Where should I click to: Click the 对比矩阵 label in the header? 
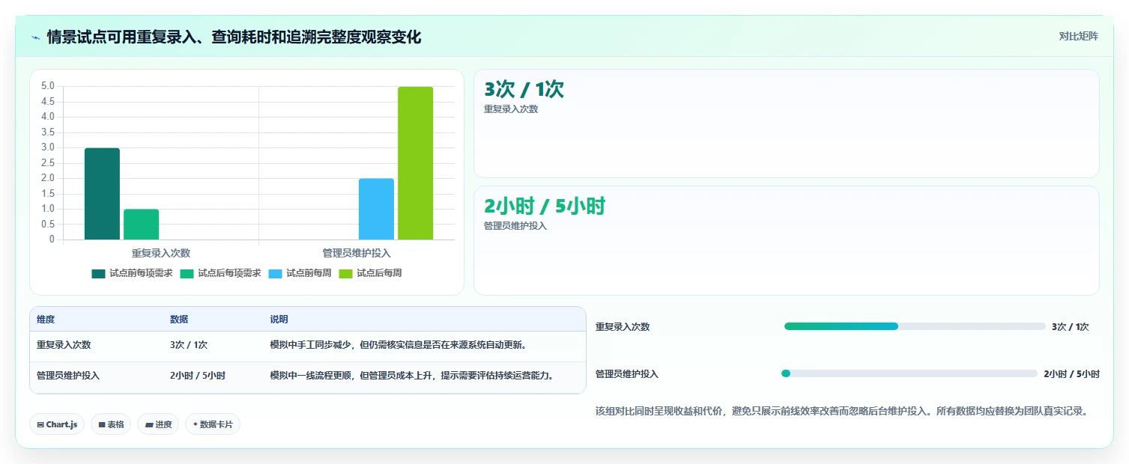[1079, 37]
